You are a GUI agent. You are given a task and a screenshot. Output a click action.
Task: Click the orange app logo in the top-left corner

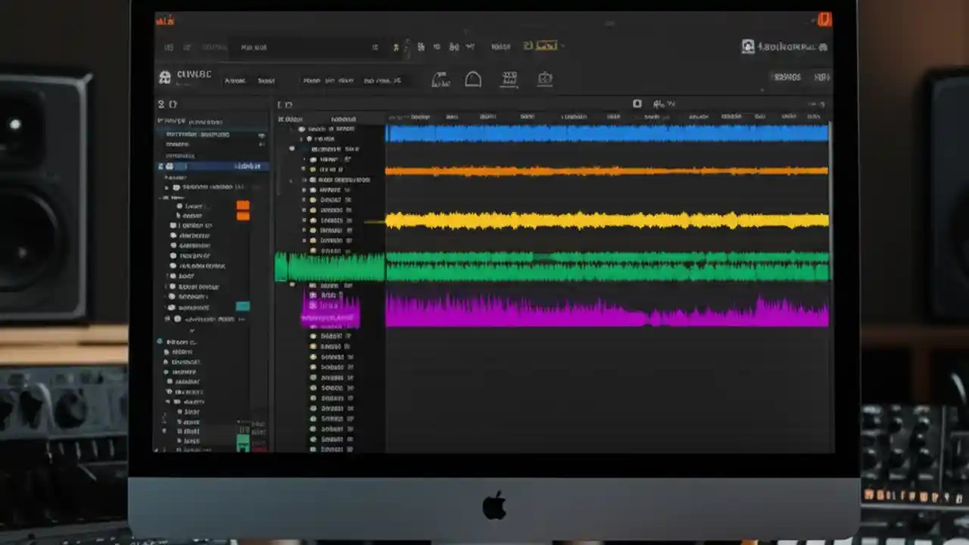(x=165, y=21)
